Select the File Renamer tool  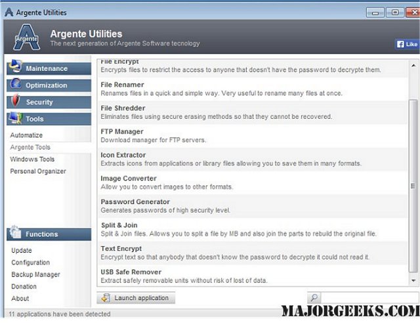[x=253, y=89]
